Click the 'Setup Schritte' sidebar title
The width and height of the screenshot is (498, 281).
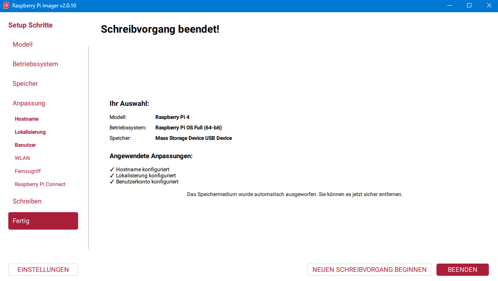pyautogui.click(x=31, y=25)
